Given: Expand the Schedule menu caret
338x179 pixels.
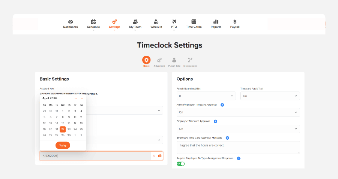Looking at the screenshot, I should pyautogui.click(x=93, y=30).
